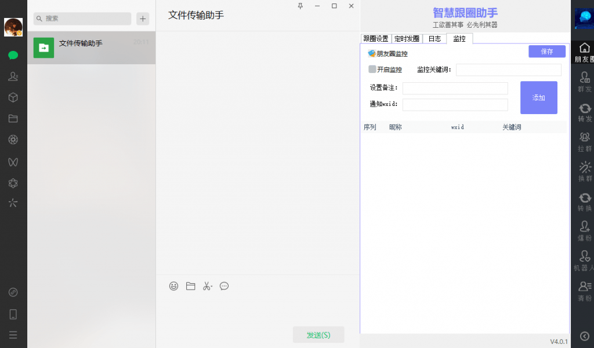Open the emoji picker in the chat toolbar
Screen dimensions: 594x348
[x=173, y=287]
